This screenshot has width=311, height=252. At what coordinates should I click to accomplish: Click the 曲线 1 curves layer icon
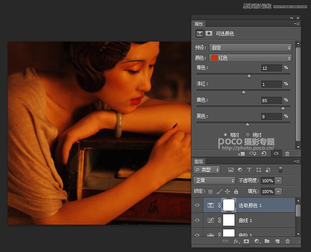tap(210, 220)
